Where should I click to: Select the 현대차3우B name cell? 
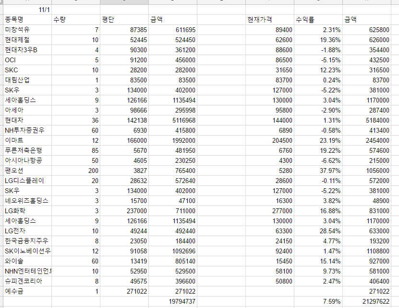coord(27,50)
